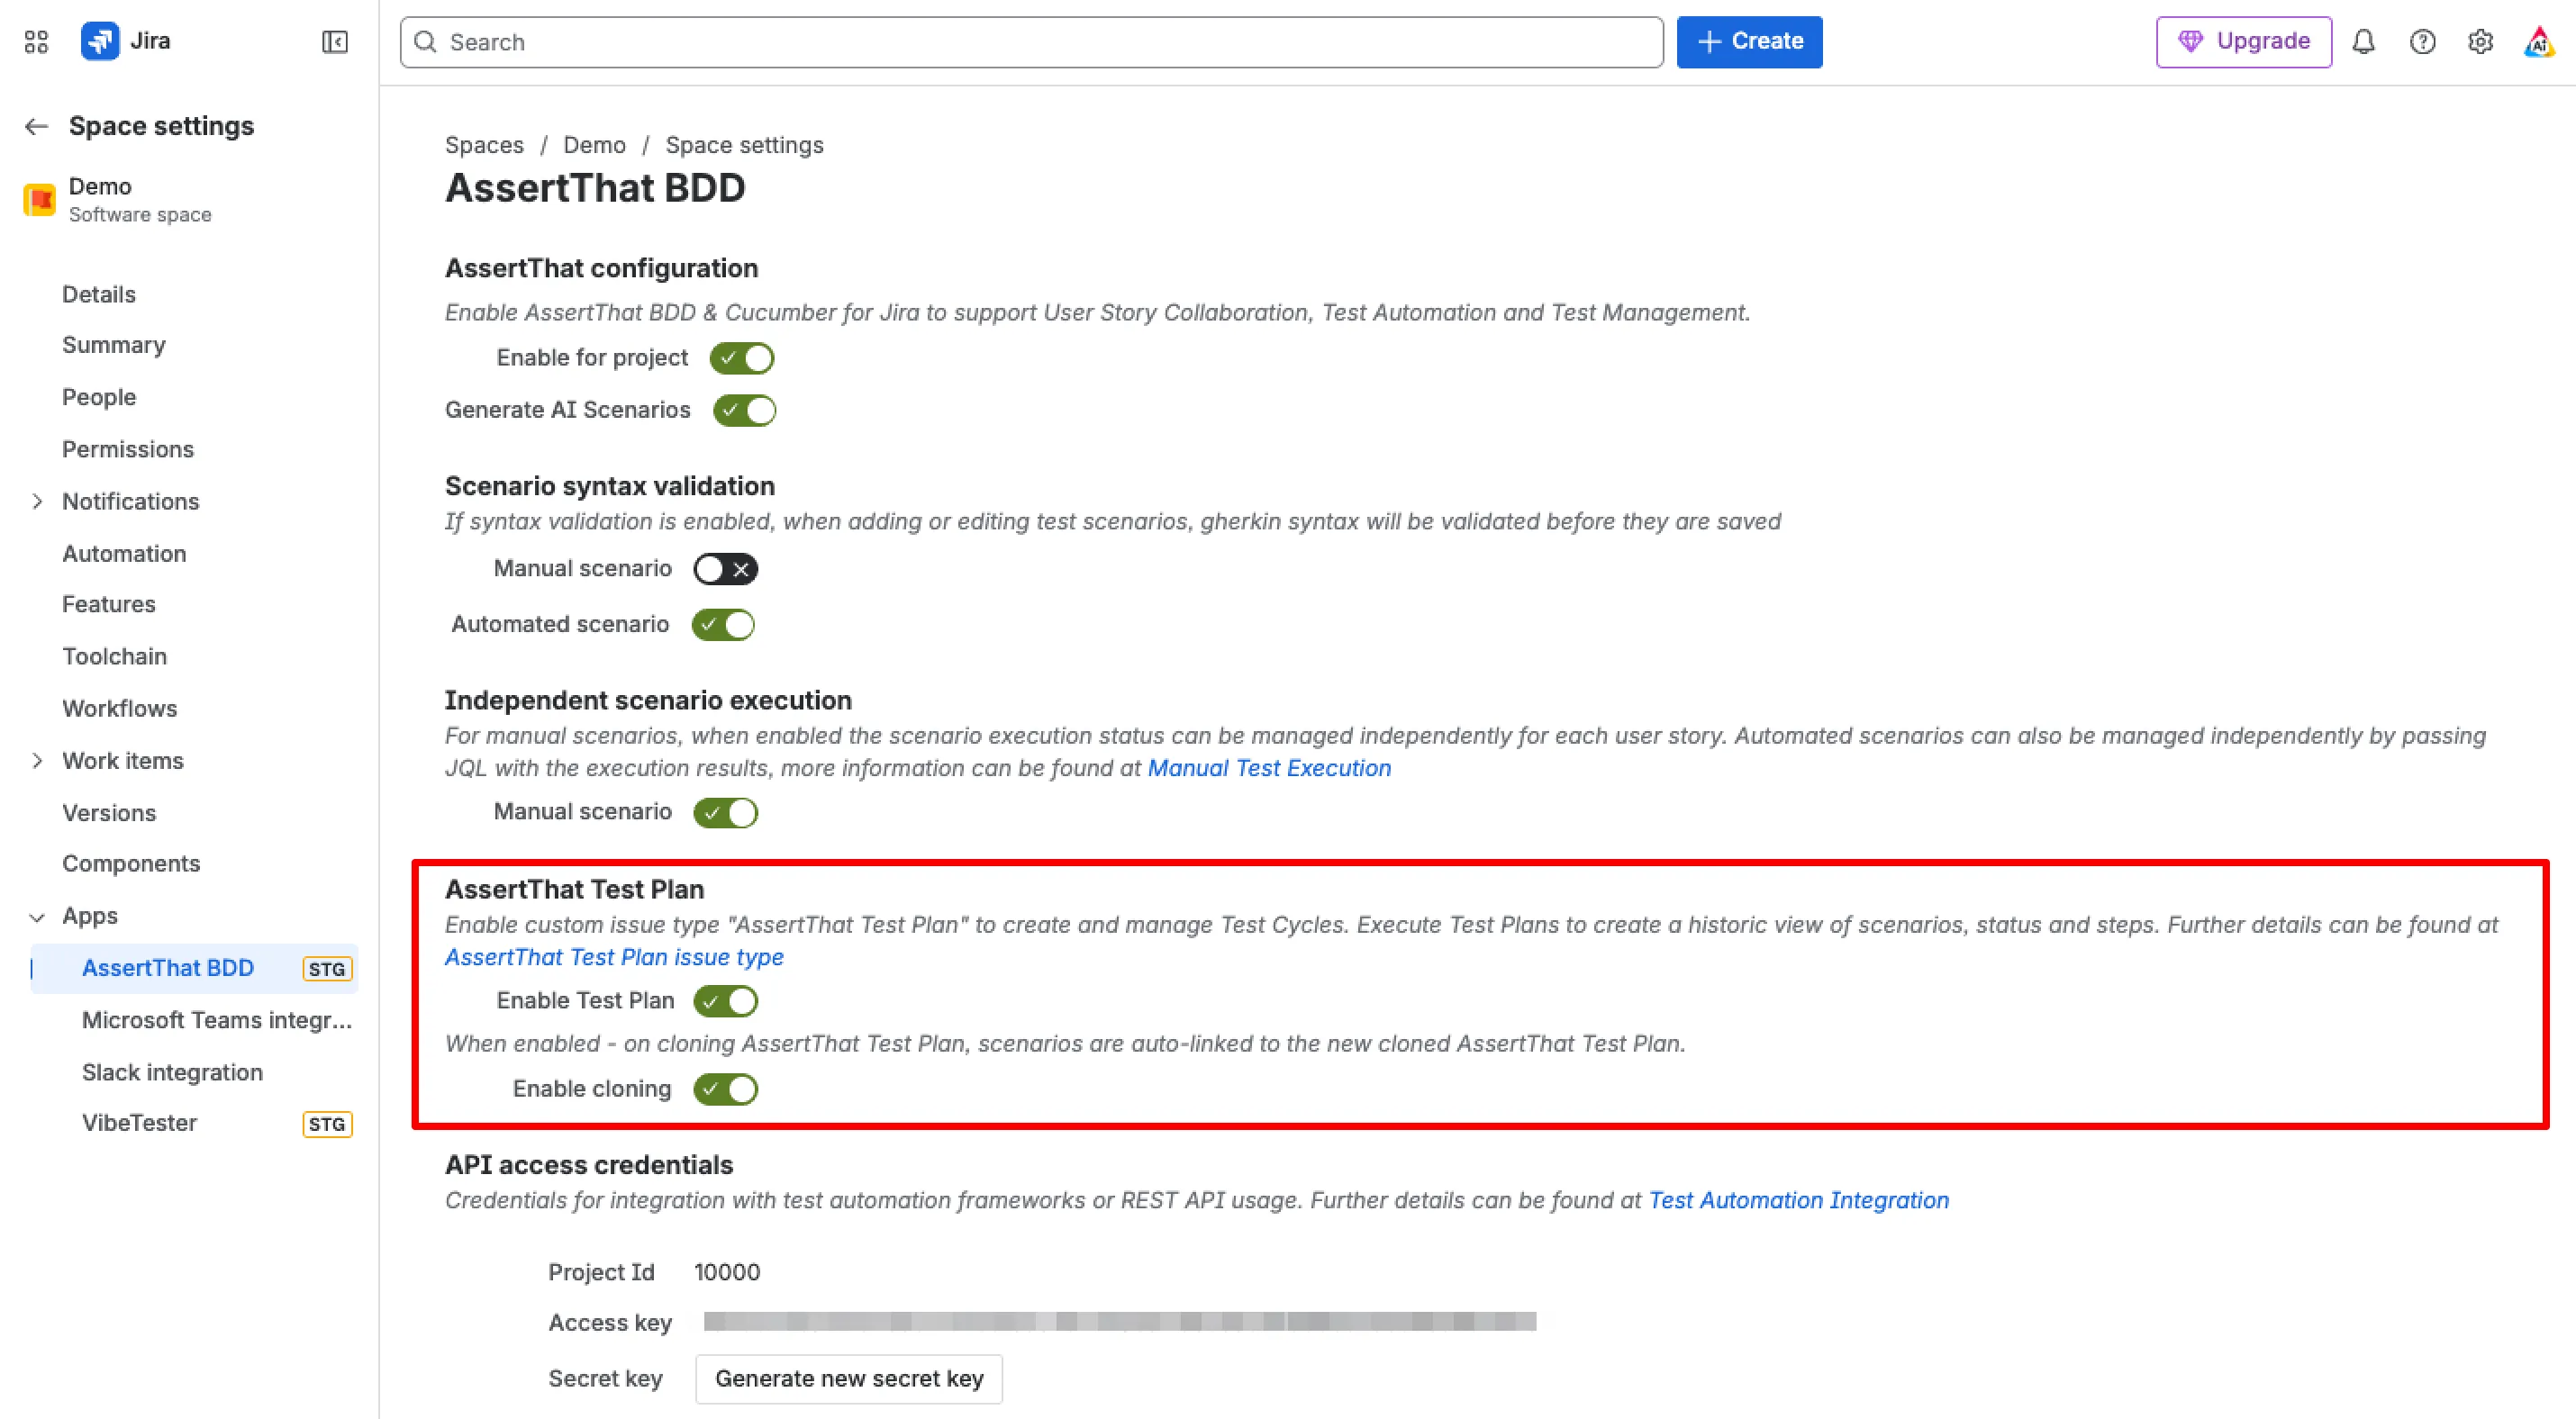This screenshot has width=2576, height=1419.
Task: Open the Manual Test Execution link
Action: [x=1269, y=768]
